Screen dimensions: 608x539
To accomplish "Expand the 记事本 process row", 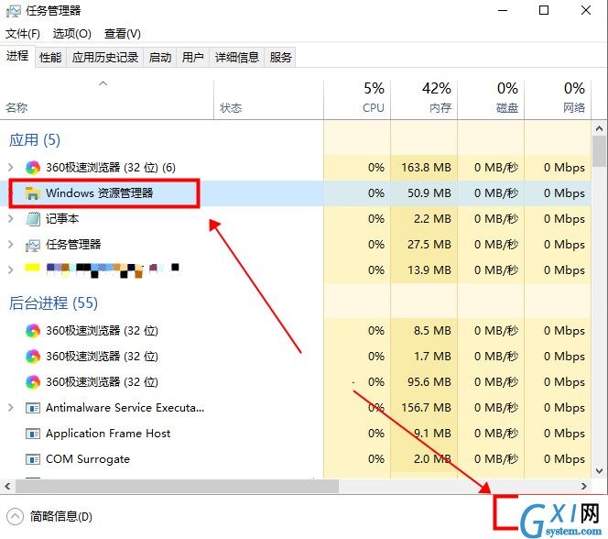I will tap(11, 219).
